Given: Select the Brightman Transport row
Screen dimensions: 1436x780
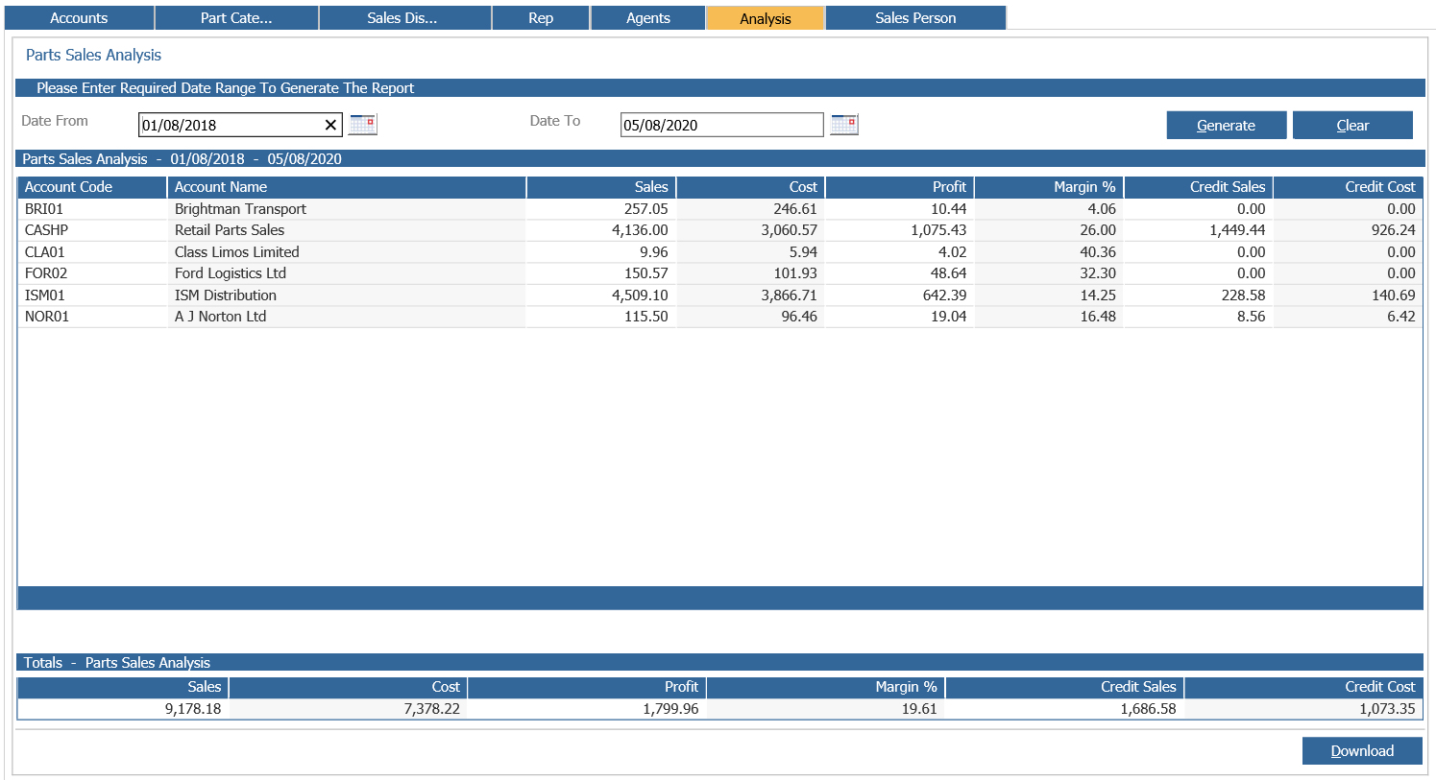Looking at the screenshot, I should click(x=719, y=209).
